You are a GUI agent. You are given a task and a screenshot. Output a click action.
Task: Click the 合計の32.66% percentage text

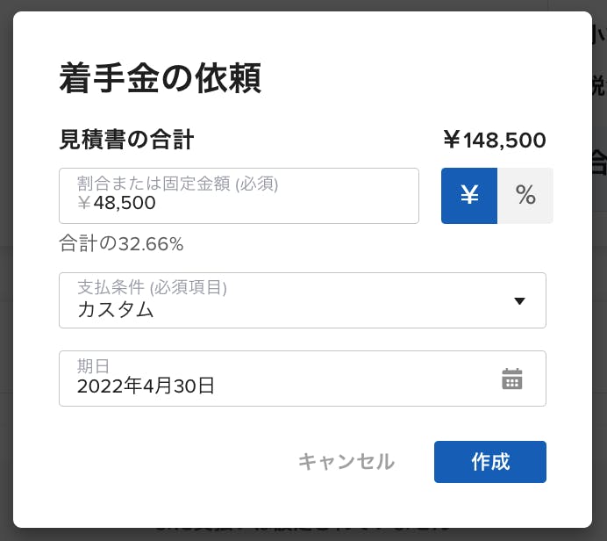pos(121,244)
